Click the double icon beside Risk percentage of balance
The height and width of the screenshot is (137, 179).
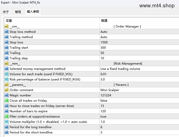coord(7,79)
